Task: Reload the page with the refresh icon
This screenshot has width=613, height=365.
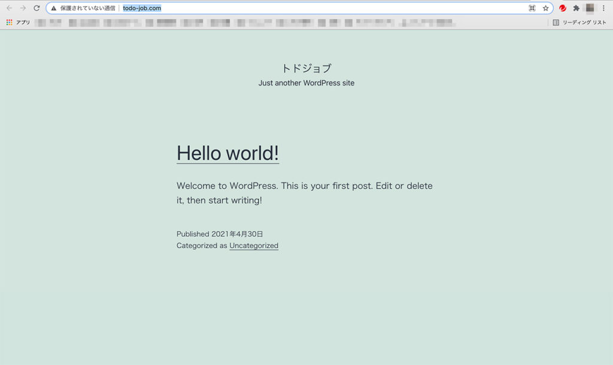Action: (37, 8)
